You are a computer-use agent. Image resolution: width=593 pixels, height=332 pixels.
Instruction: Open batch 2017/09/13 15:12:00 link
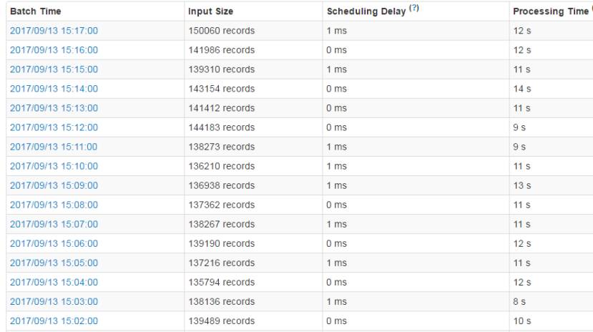tap(54, 127)
